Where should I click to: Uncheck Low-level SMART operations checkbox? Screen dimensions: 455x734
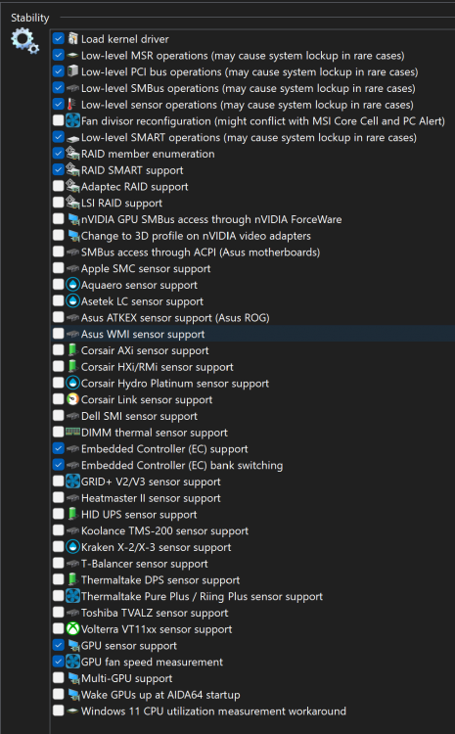click(x=58, y=137)
